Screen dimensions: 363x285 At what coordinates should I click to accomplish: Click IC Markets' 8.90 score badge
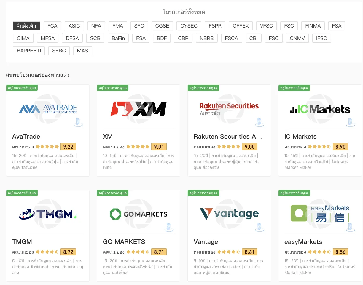[x=340, y=147]
